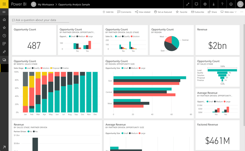Screen dimensions: 245x151
Task: Enter full screen mode via arrows icon
Action: coord(188,4)
